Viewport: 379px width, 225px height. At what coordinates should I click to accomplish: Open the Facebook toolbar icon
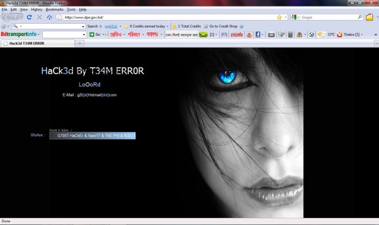coord(258,35)
